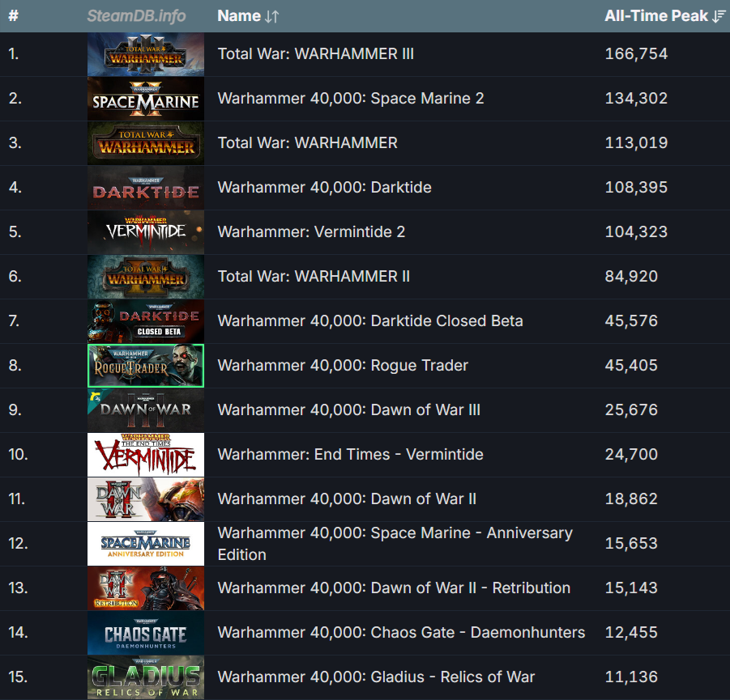Open 'Warhammer 40,000: Rogue Trader' link
Screen dimensions: 730x700
pyautogui.click(x=343, y=366)
